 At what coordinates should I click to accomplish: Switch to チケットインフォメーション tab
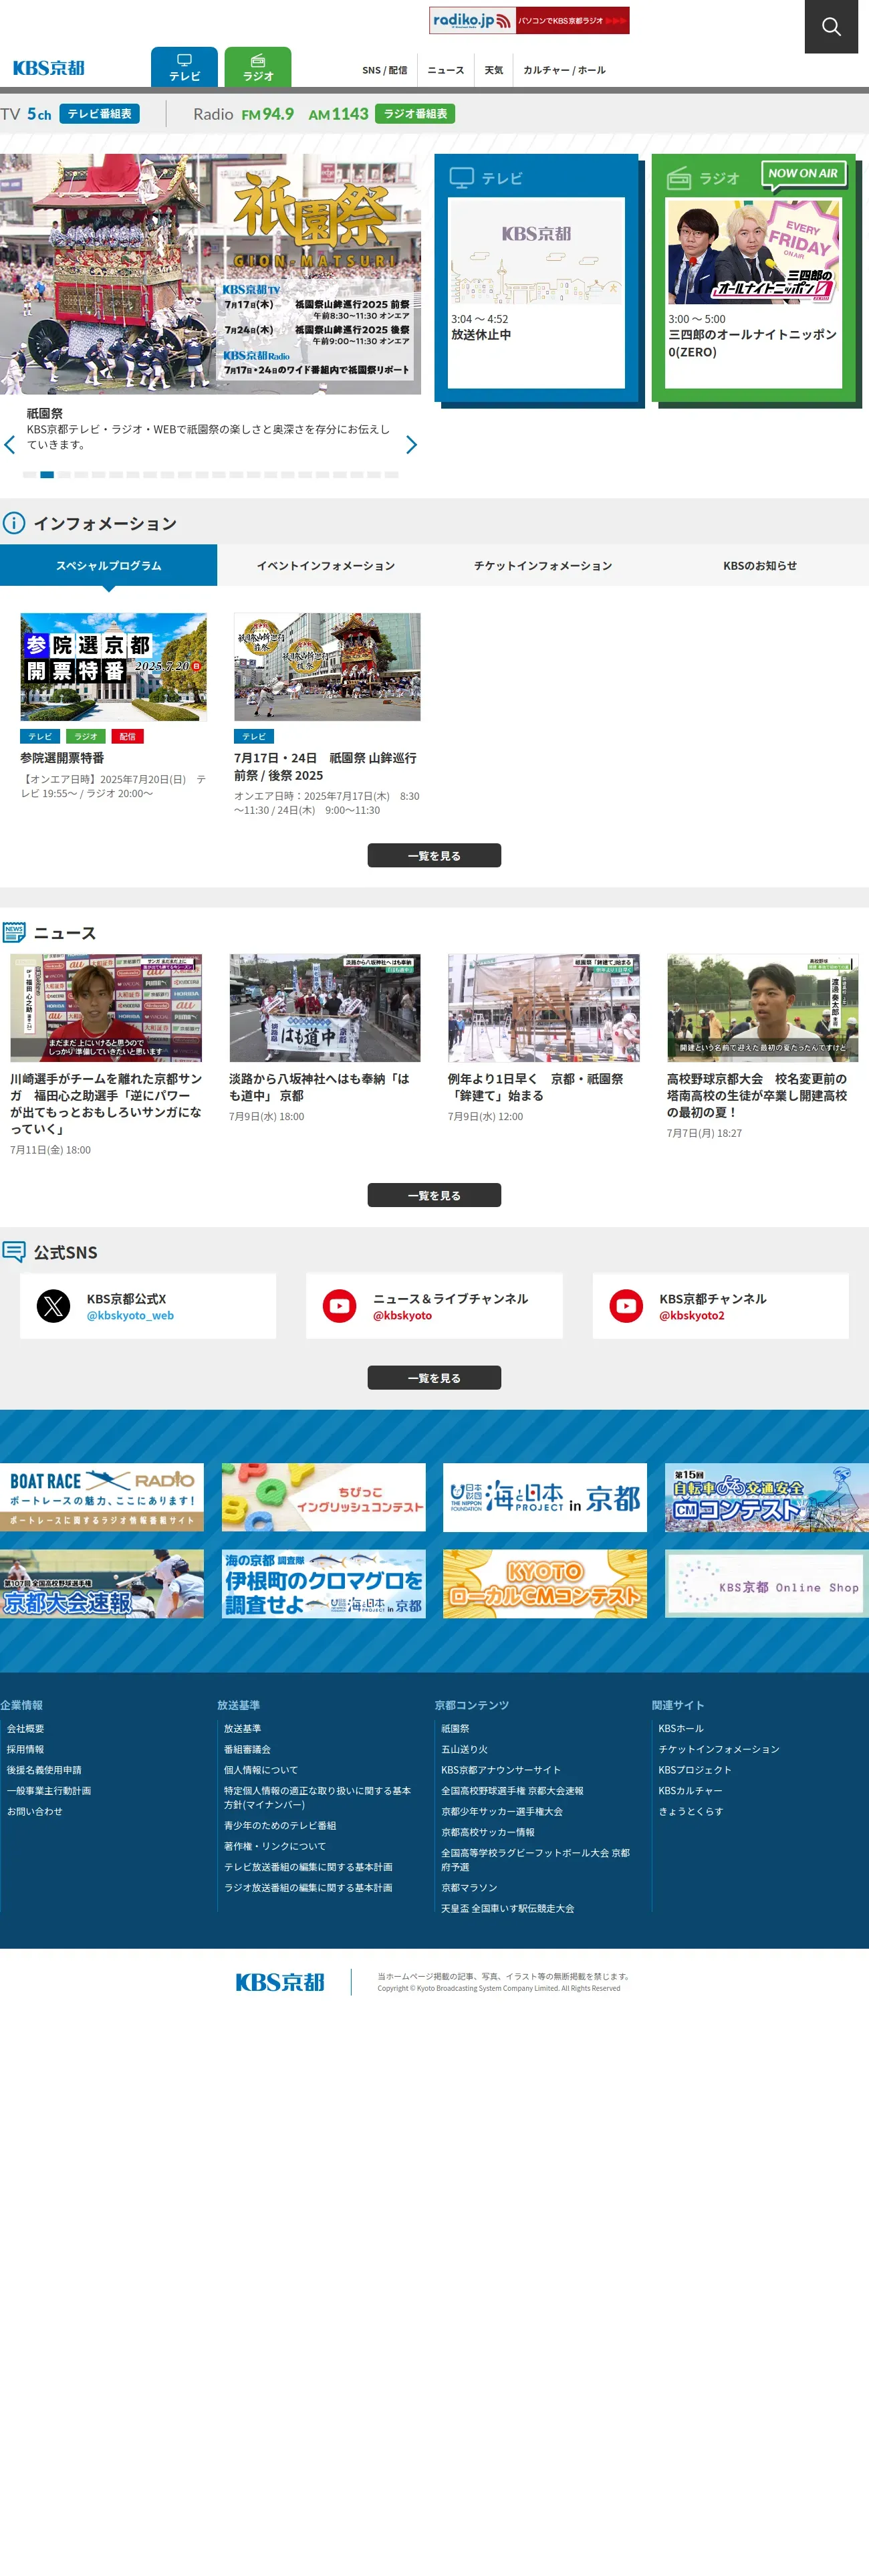(543, 565)
